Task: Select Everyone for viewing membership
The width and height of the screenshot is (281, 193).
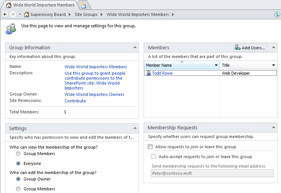Action: tap(18, 163)
